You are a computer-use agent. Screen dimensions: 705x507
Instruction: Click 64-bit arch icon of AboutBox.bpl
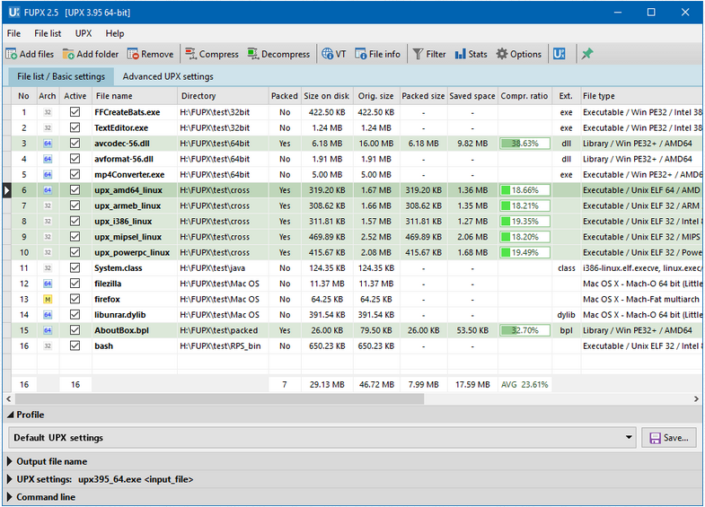click(x=48, y=330)
